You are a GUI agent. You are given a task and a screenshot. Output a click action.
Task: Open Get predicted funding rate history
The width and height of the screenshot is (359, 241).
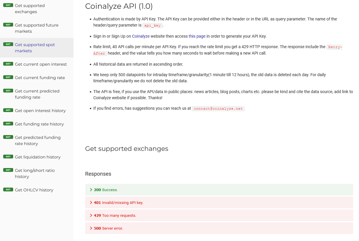(37, 140)
